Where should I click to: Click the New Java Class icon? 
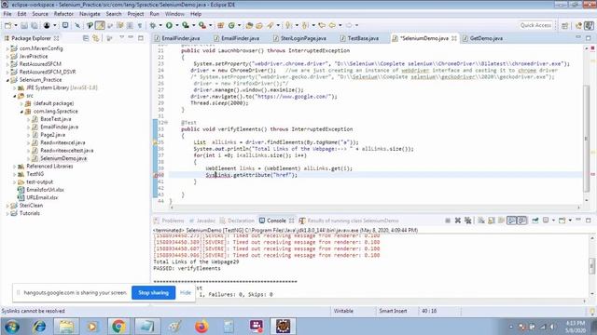pos(231,25)
